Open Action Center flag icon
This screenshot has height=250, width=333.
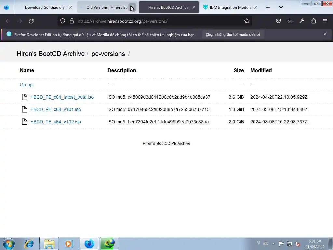281,243
